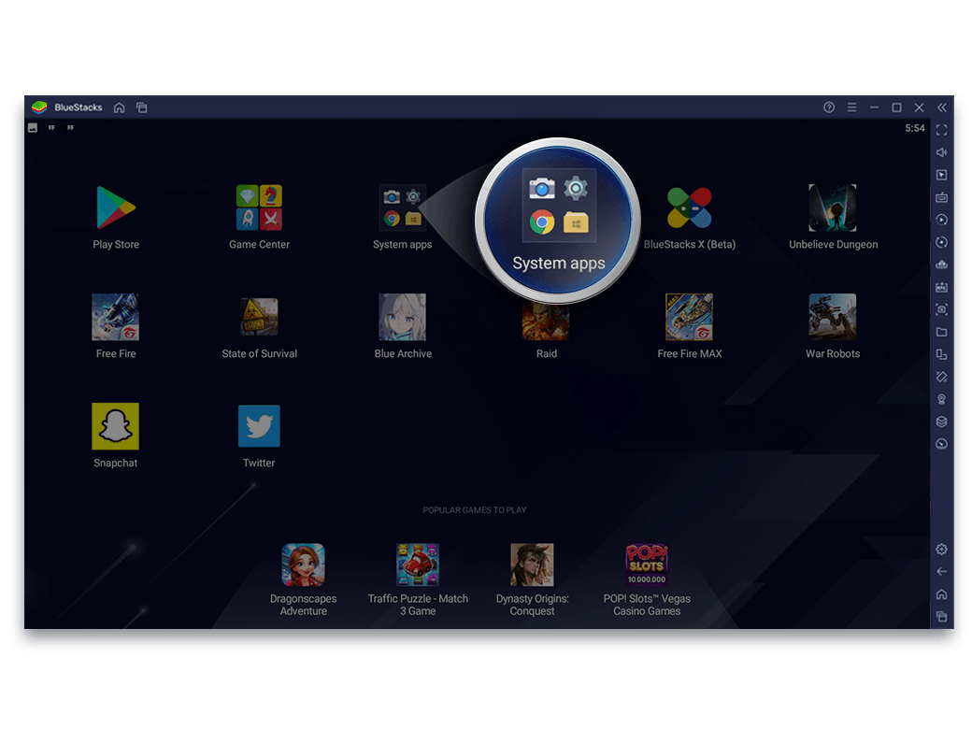Screen dimensions: 972x729
Task: Go to home tab in title bar
Action: tap(120, 107)
